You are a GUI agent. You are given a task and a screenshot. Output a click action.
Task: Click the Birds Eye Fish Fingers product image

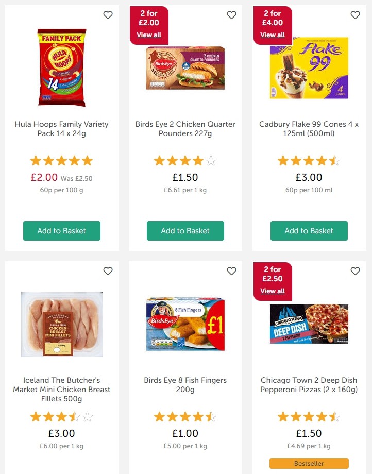coord(185,324)
